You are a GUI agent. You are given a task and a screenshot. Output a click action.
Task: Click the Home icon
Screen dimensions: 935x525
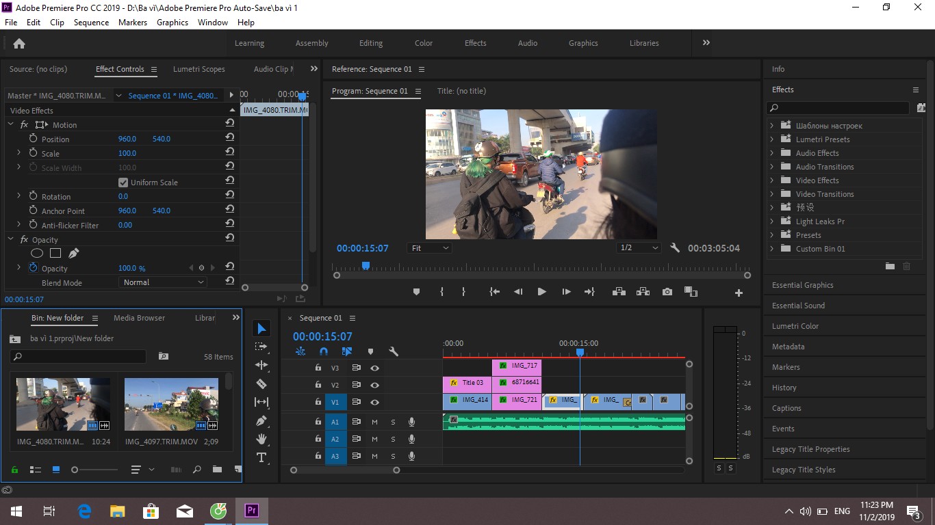pos(19,43)
